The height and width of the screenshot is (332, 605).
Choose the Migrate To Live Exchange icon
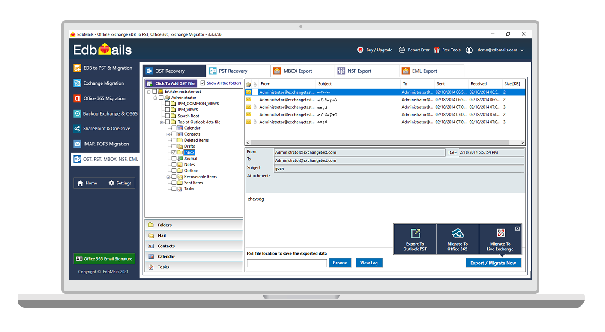pos(500,233)
